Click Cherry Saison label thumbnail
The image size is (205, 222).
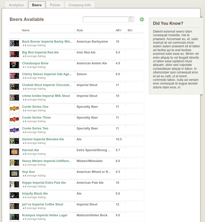tap(14, 76)
